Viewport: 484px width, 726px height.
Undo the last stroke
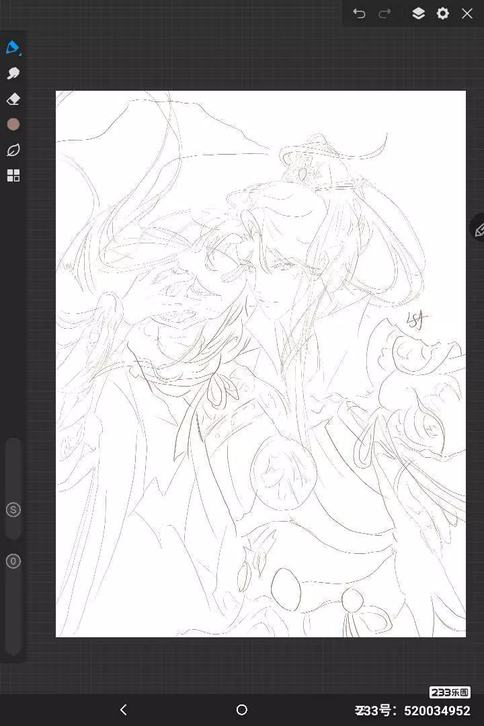[x=359, y=13]
